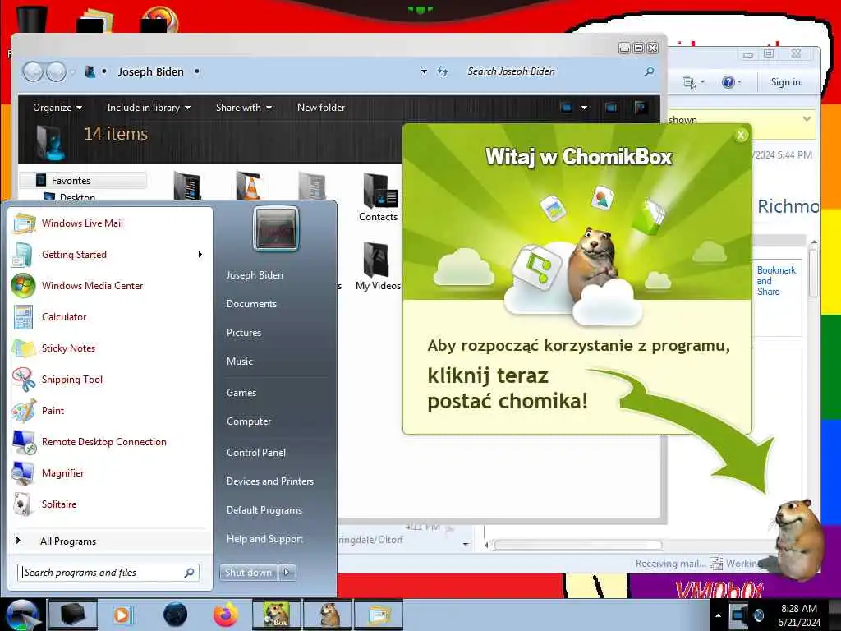
Task: Click Bookmark and Share link
Action: click(775, 281)
